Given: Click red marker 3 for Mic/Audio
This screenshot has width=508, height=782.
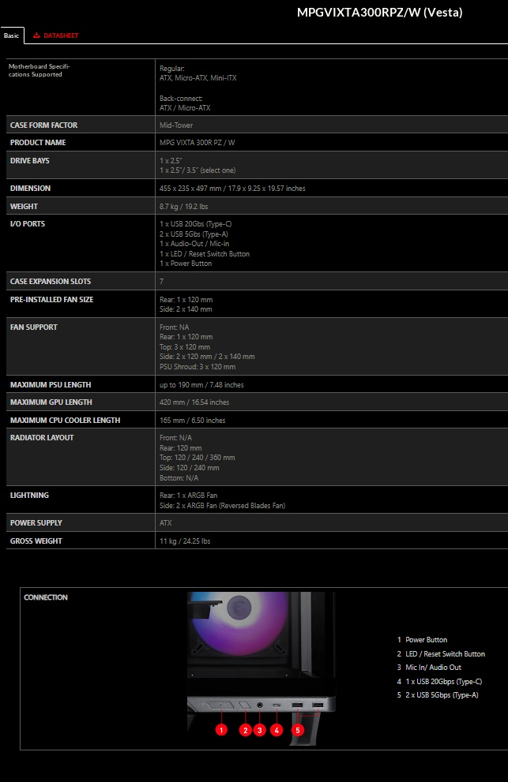Looking at the screenshot, I should click(259, 730).
